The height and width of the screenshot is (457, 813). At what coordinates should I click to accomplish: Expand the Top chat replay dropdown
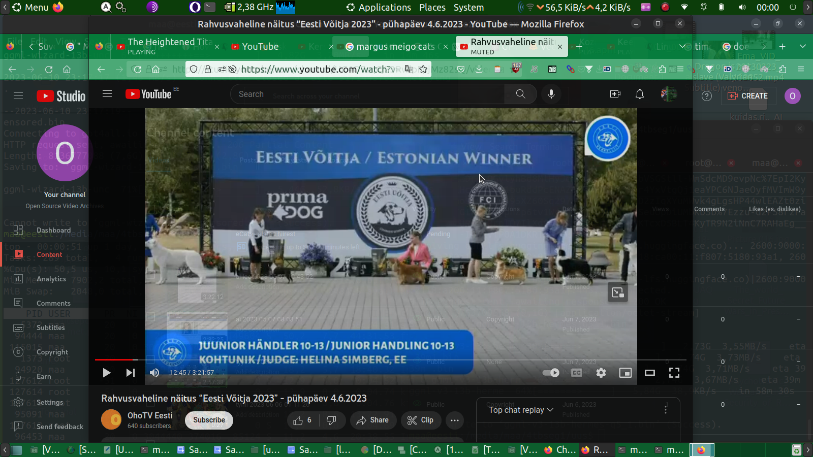pyautogui.click(x=521, y=410)
